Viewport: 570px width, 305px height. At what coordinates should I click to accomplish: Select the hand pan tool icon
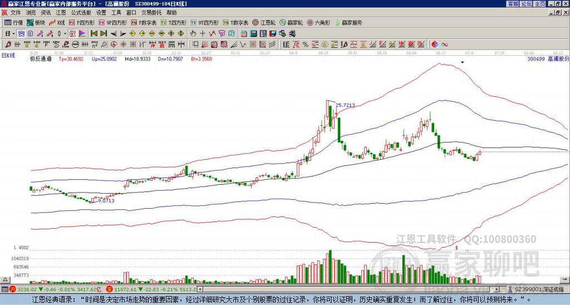click(193, 33)
